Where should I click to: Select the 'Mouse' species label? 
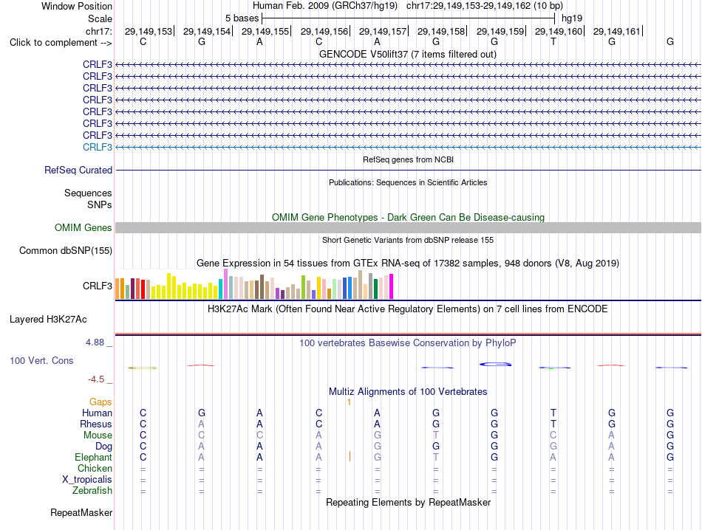[x=98, y=436]
